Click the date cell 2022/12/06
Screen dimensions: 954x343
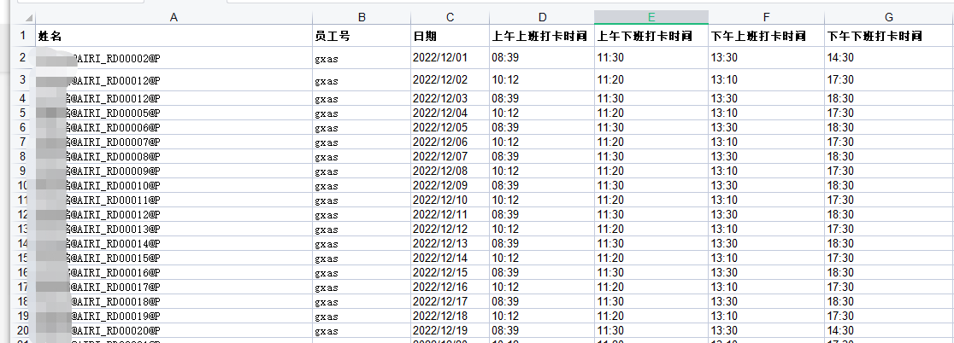pyautogui.click(x=450, y=142)
